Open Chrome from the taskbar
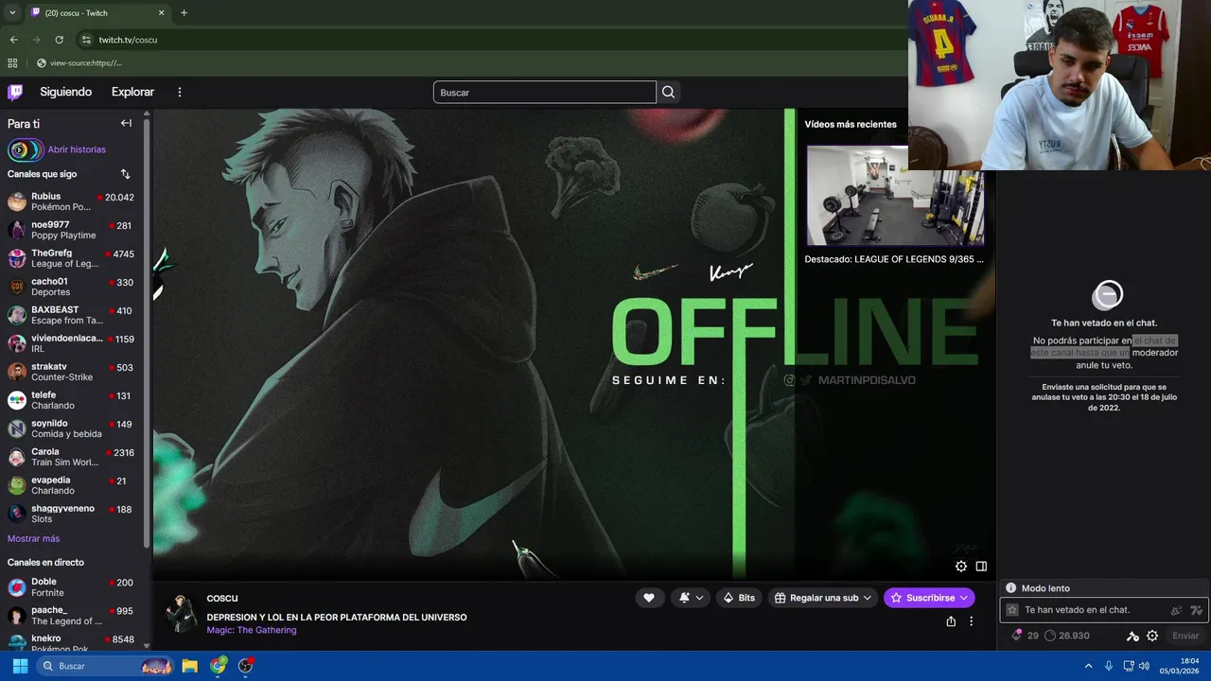1211x681 pixels. click(x=219, y=666)
